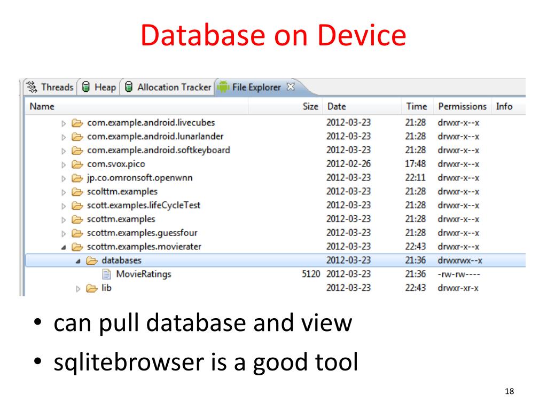Viewport: 547px width, 410px height.
Task: Select scottm.examples.movierater entry
Action: point(144,247)
